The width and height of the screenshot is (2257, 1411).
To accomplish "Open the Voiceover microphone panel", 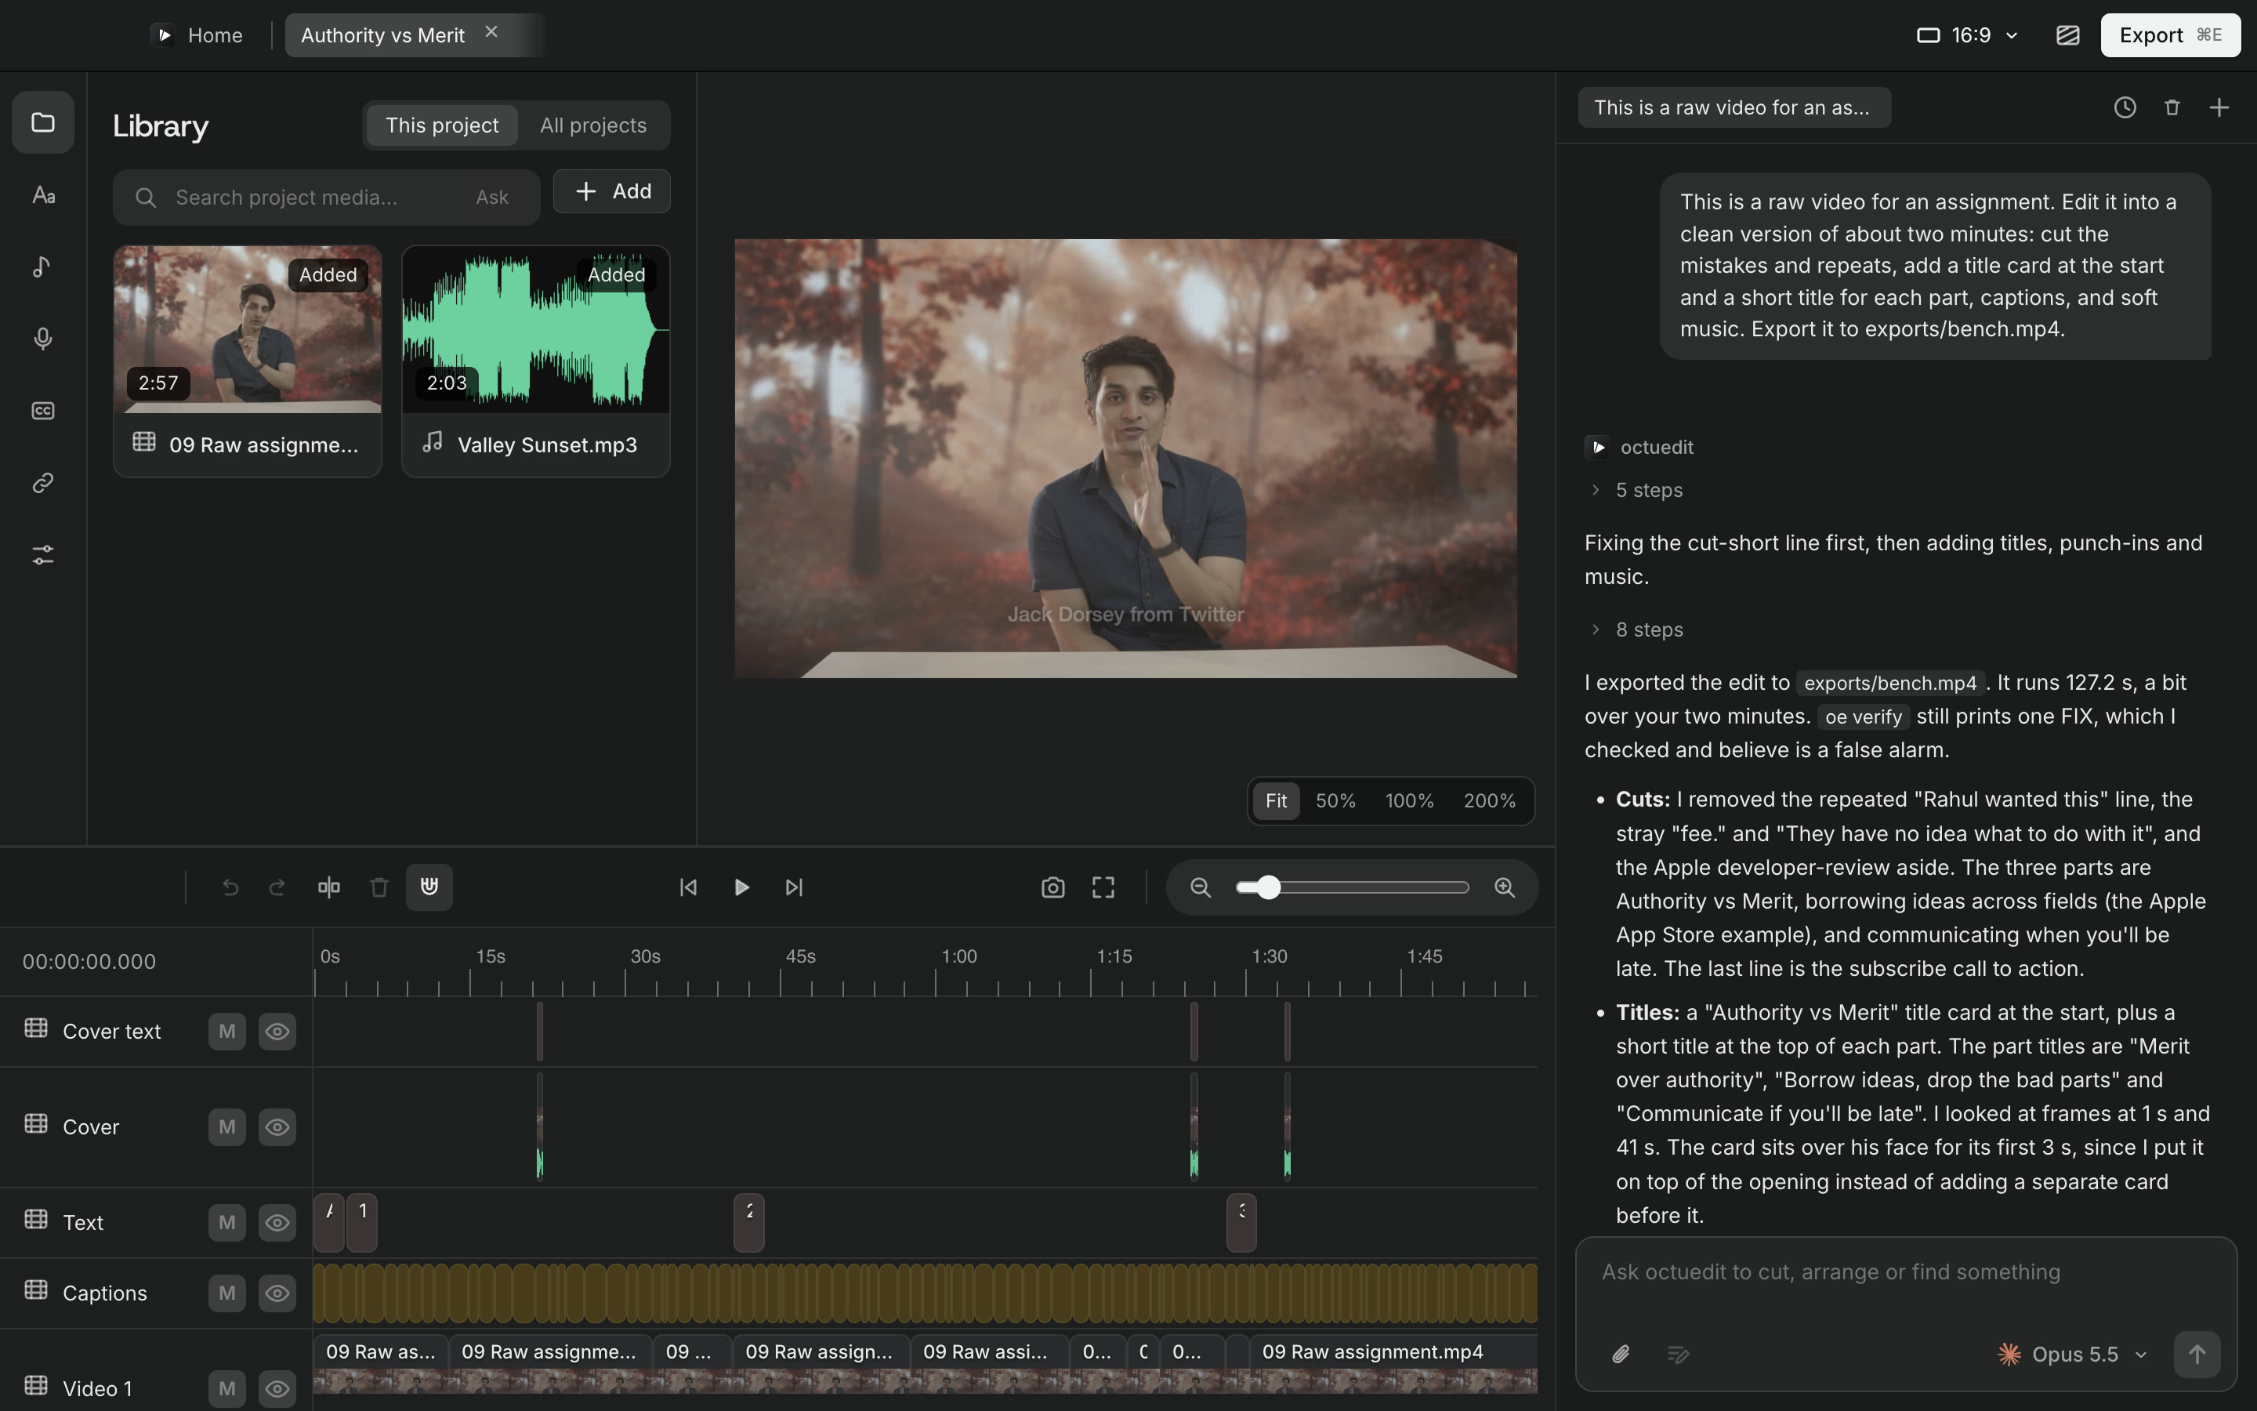I will (43, 339).
